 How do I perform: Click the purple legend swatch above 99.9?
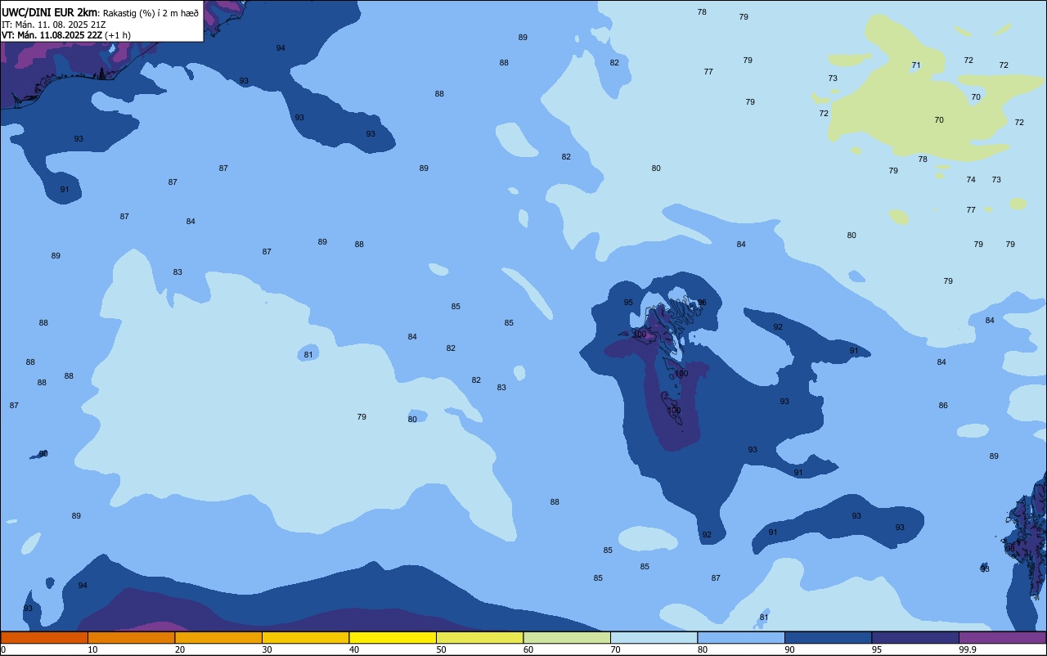coord(1002,637)
